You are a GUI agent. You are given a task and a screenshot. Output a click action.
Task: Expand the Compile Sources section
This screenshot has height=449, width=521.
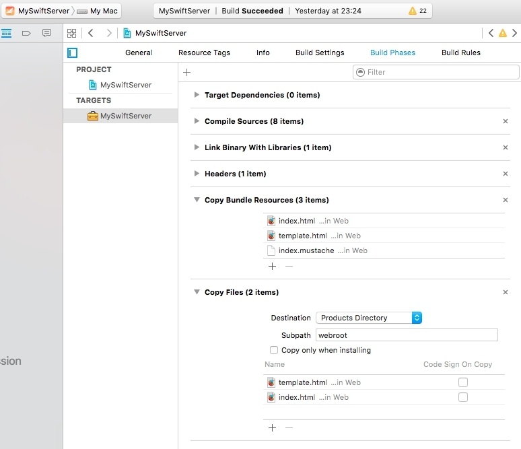click(197, 121)
